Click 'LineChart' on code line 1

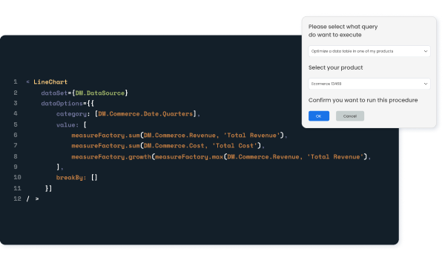click(50, 82)
